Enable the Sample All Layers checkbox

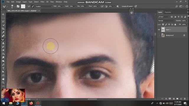(120, 6)
